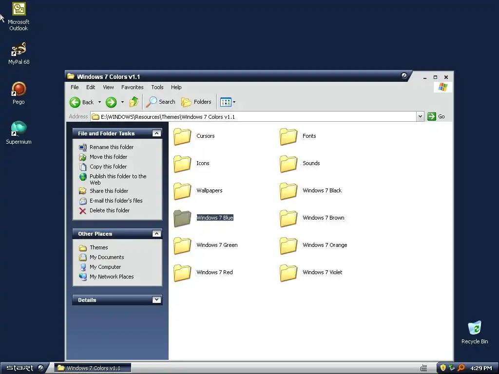Click the on-screen keyboard tray icon
The height and width of the screenshot is (374, 499).
click(x=424, y=368)
